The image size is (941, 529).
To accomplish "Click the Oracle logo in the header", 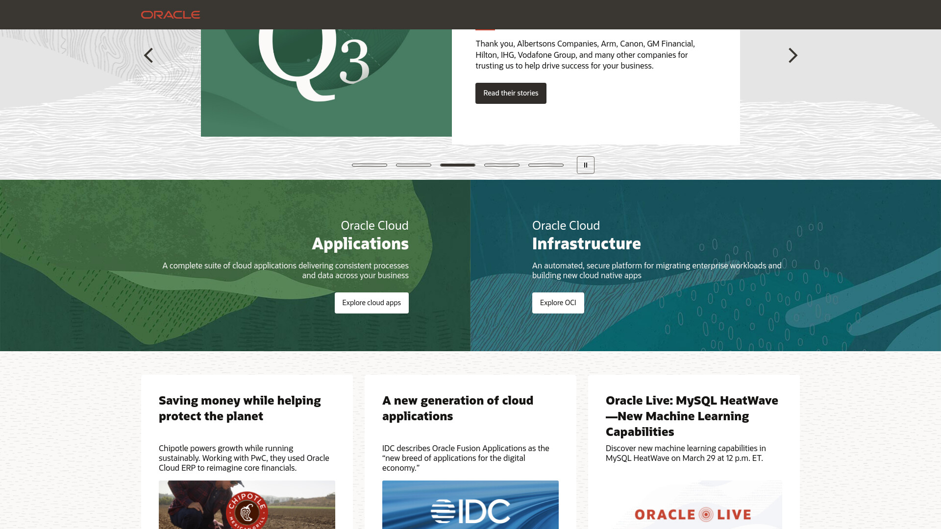I will pos(171,15).
